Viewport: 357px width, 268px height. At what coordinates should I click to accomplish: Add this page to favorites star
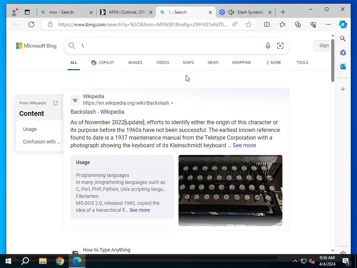point(248,24)
